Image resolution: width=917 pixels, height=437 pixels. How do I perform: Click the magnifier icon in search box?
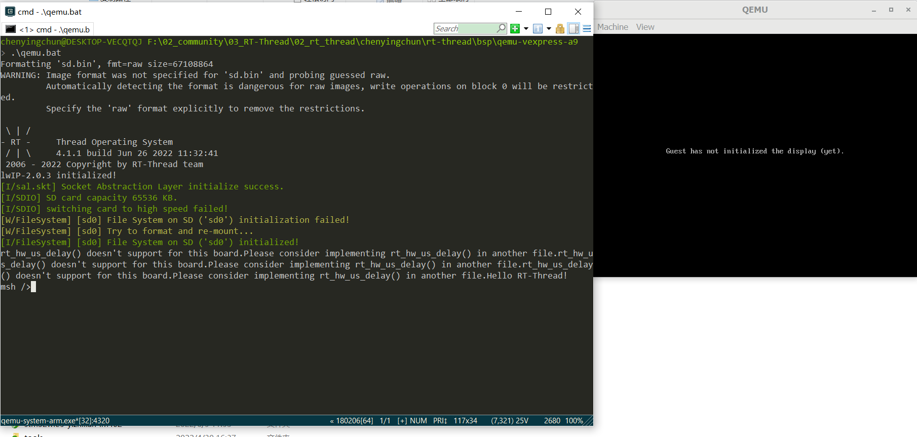(x=501, y=28)
